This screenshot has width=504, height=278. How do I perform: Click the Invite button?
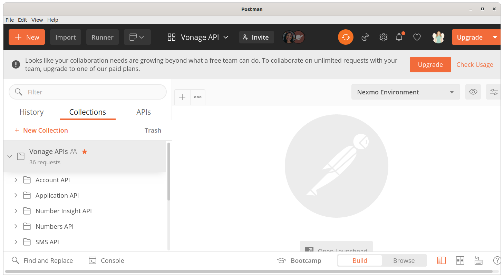pos(256,37)
